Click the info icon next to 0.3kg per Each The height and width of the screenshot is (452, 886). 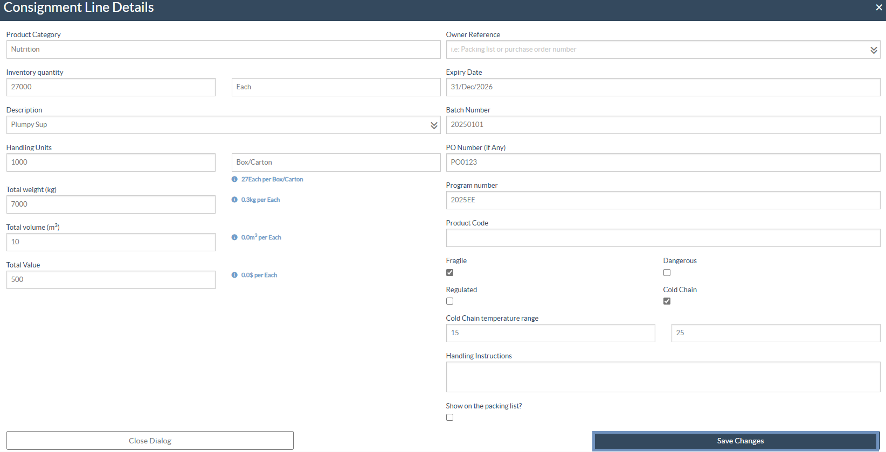(x=234, y=200)
